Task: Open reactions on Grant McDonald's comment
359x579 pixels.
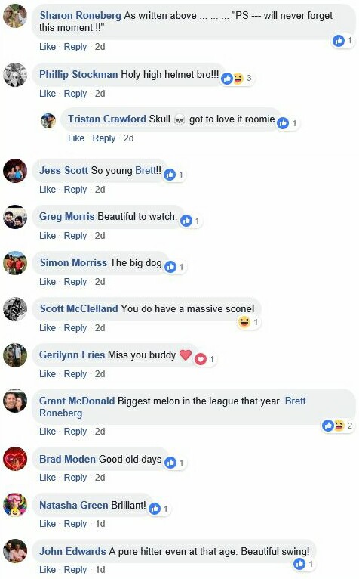Action: coord(338,426)
